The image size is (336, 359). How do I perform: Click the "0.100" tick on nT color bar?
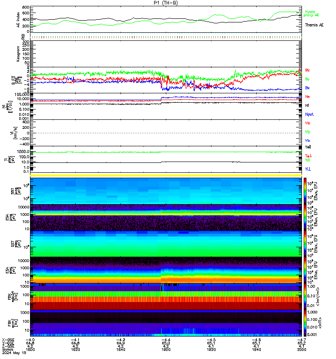pos(312,320)
